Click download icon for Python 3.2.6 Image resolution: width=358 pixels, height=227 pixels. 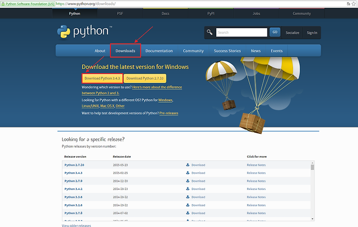pos(187,205)
